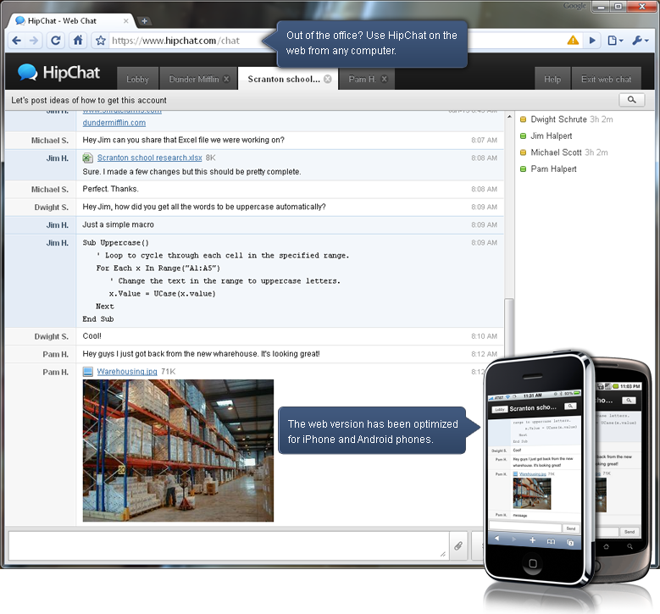Image resolution: width=660 pixels, height=614 pixels.
Task: Open the dundermifflin.com link
Action: [114, 123]
